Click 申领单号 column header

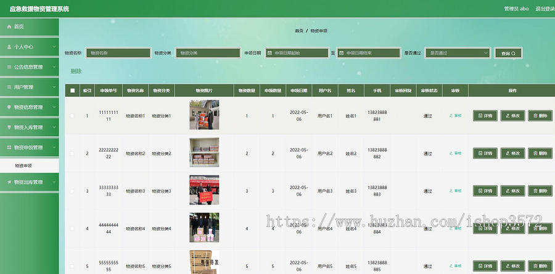coord(109,91)
